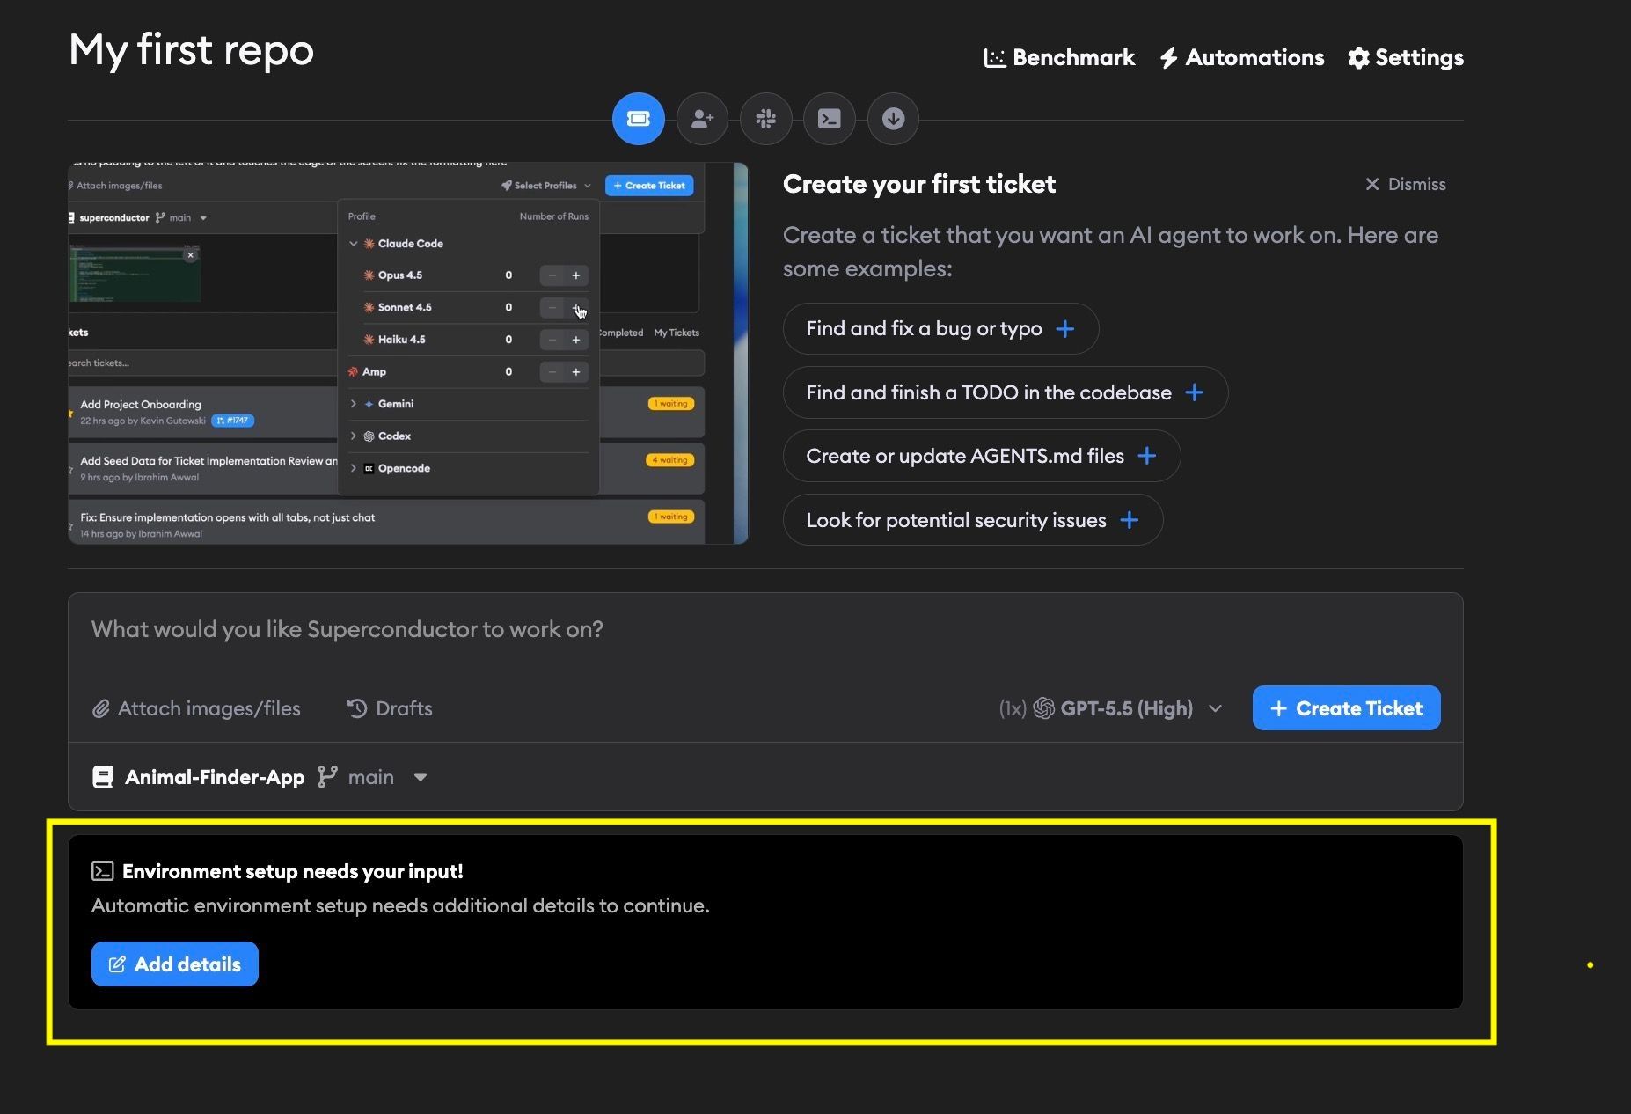The width and height of the screenshot is (1631, 1114).
Task: Click the git branch icon beside main
Action: [x=327, y=777]
